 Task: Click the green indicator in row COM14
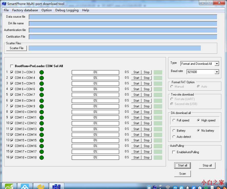[42, 135]
